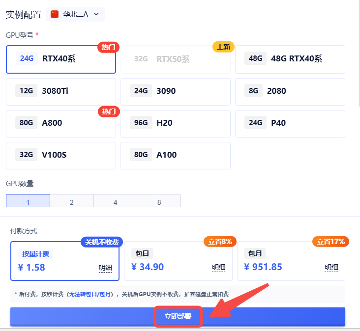
Task: Click the 上新 badge on RTX50系
Action: click(223, 47)
